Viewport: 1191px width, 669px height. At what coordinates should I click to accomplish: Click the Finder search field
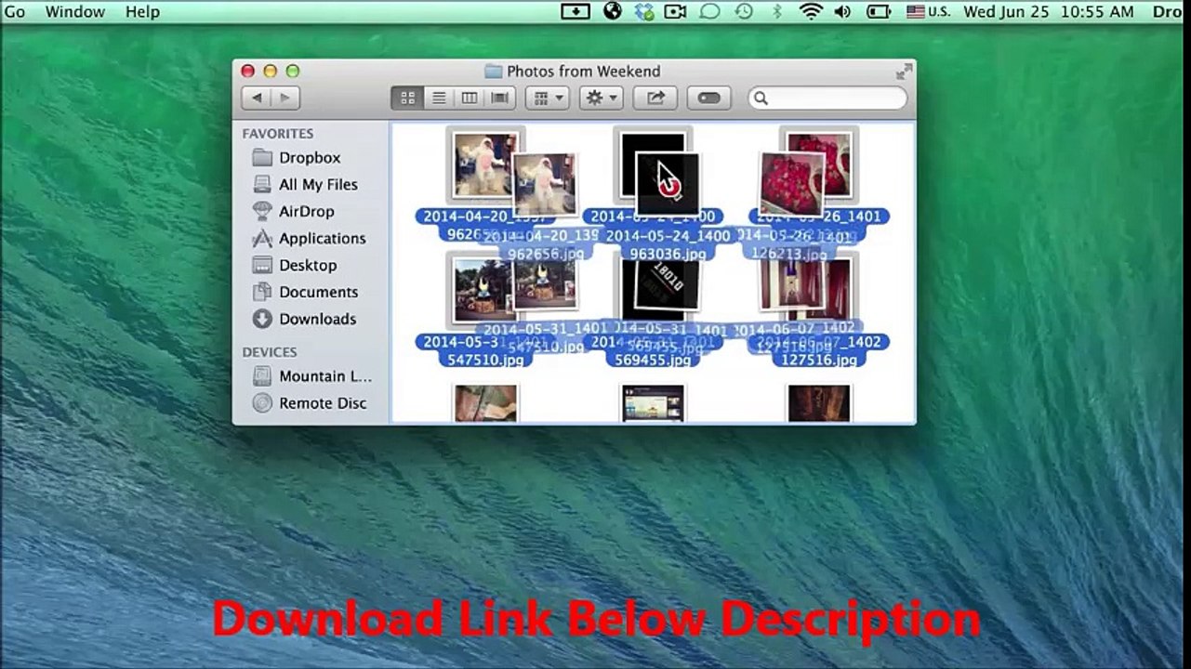pos(827,98)
